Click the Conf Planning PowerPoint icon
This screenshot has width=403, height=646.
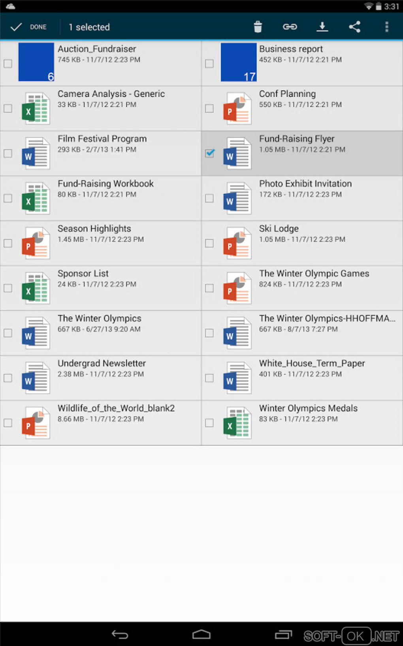coord(237,108)
